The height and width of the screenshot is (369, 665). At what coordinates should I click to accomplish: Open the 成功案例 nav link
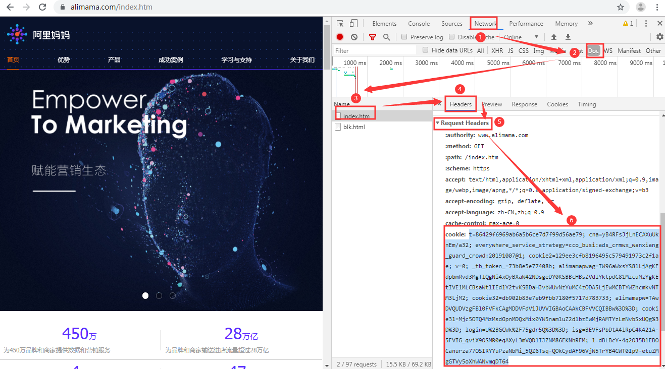tap(171, 59)
